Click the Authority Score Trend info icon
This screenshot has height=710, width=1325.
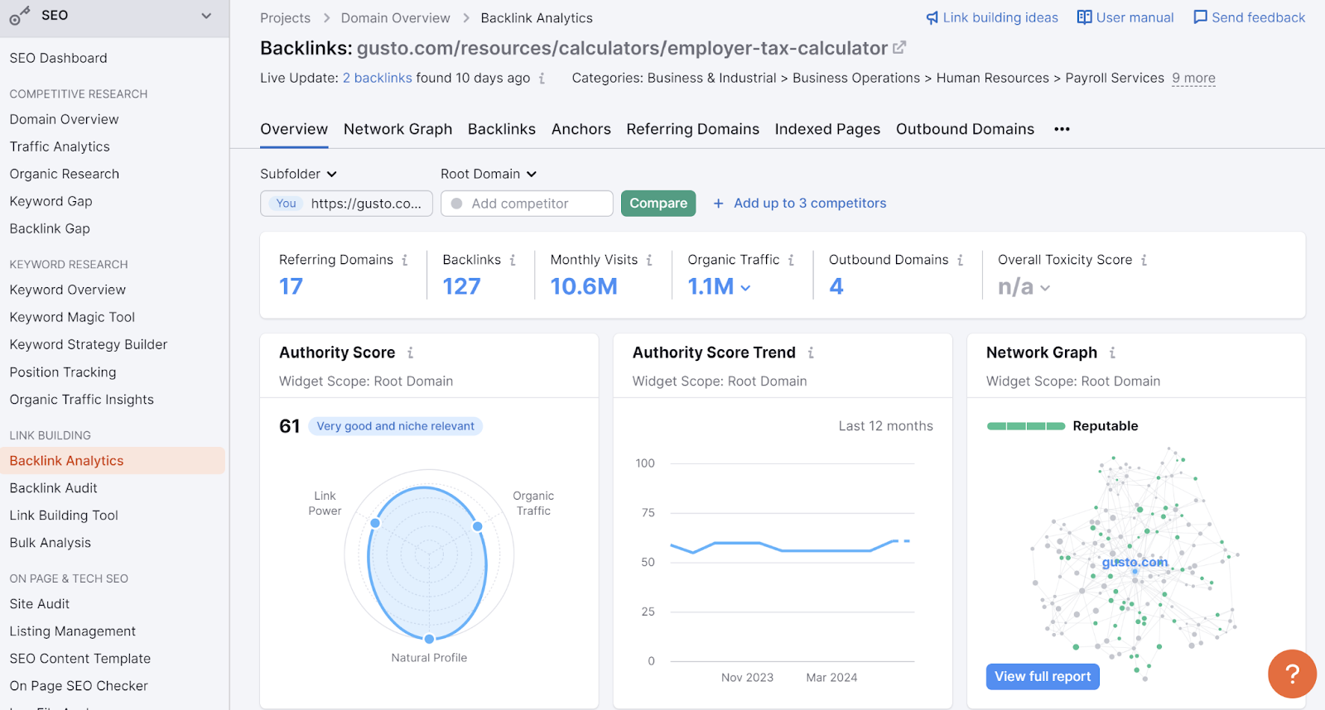coord(811,353)
